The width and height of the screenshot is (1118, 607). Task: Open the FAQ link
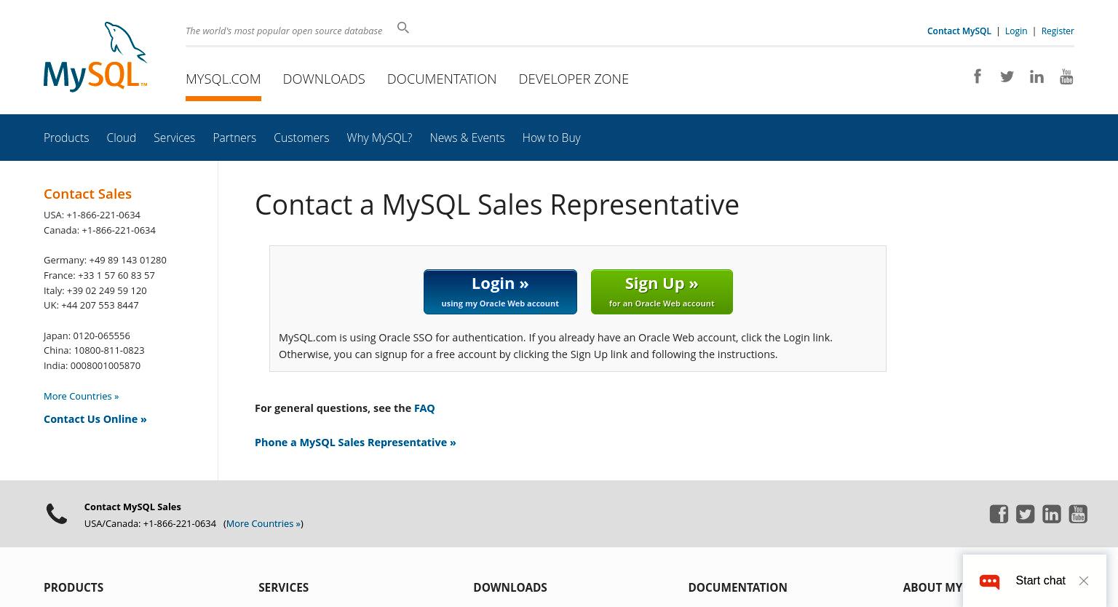424,408
